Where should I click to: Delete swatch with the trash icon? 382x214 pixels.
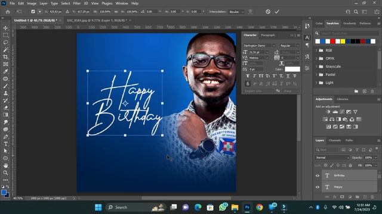pos(372,91)
